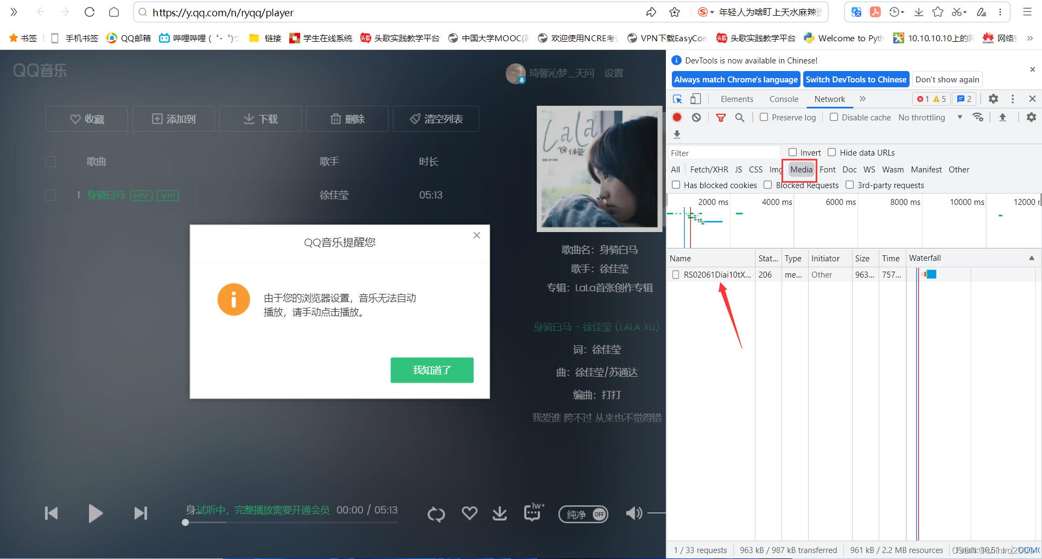Viewport: 1042px width, 559px height.
Task: Click Switch DevTools to Chinese button
Action: click(x=856, y=79)
